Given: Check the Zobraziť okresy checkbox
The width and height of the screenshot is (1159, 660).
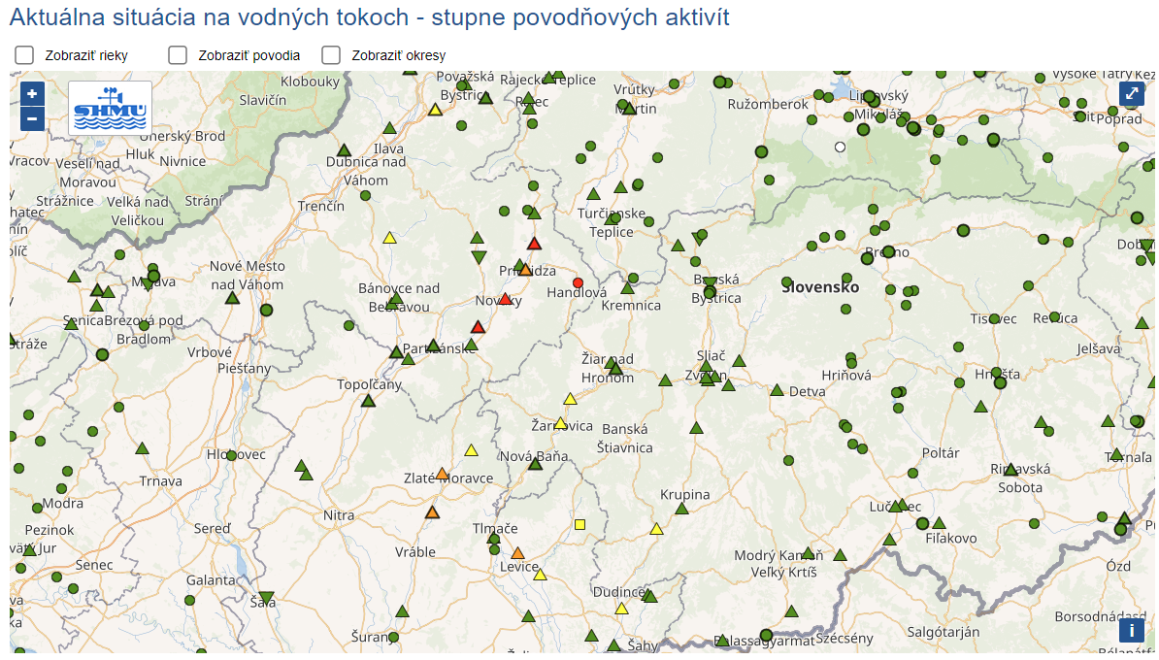Looking at the screenshot, I should pos(331,55).
